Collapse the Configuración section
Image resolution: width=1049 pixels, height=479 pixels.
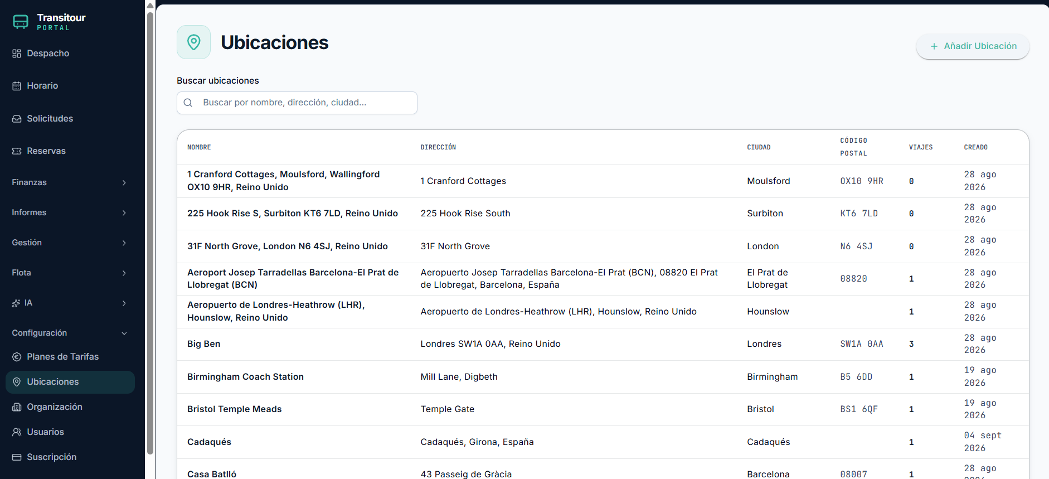70,333
